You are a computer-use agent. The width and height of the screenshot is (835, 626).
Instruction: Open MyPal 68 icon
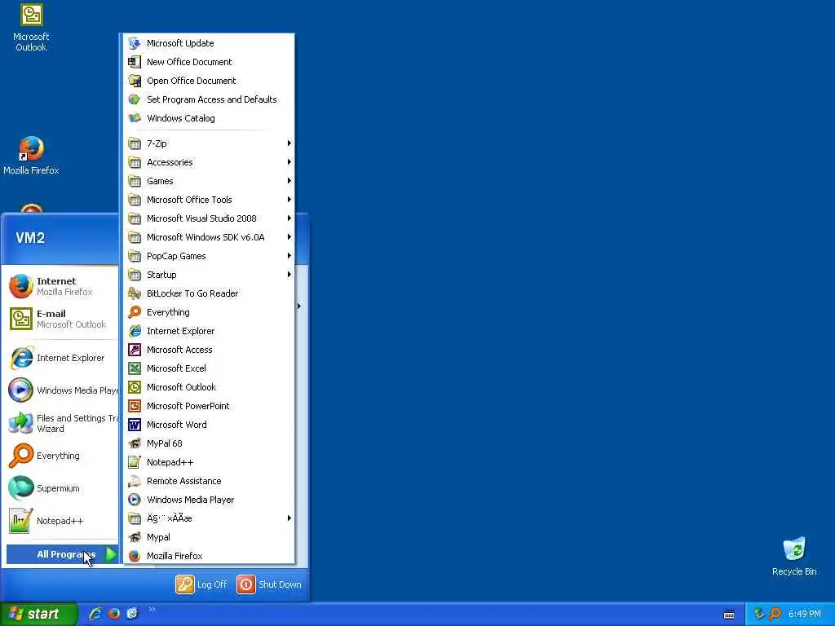tap(135, 443)
